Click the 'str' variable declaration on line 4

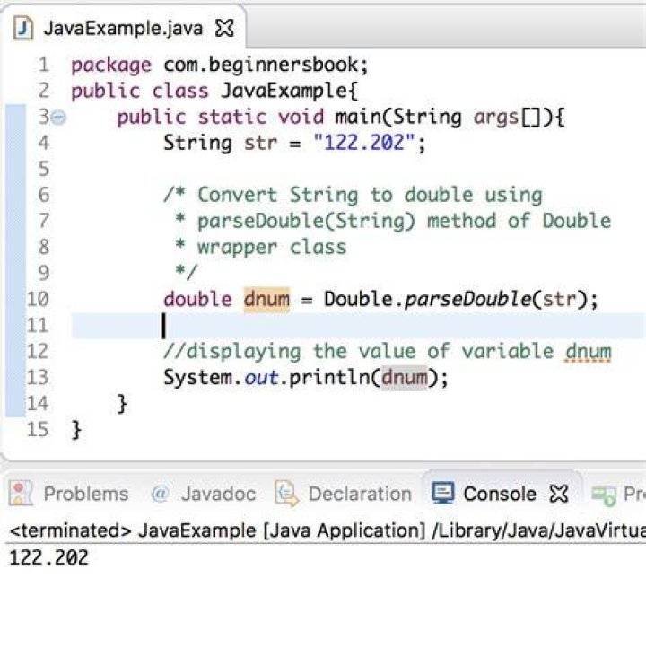click(x=260, y=144)
